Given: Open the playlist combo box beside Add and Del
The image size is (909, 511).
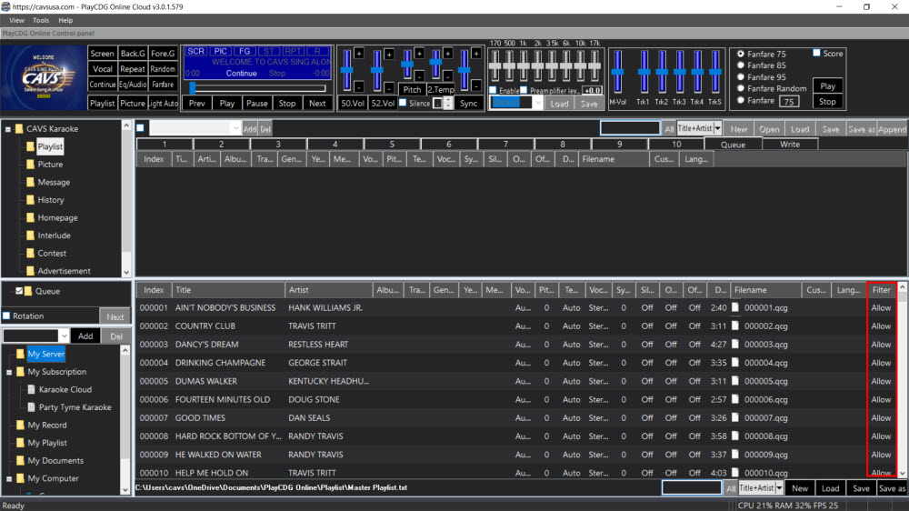Looking at the screenshot, I should coord(195,128).
